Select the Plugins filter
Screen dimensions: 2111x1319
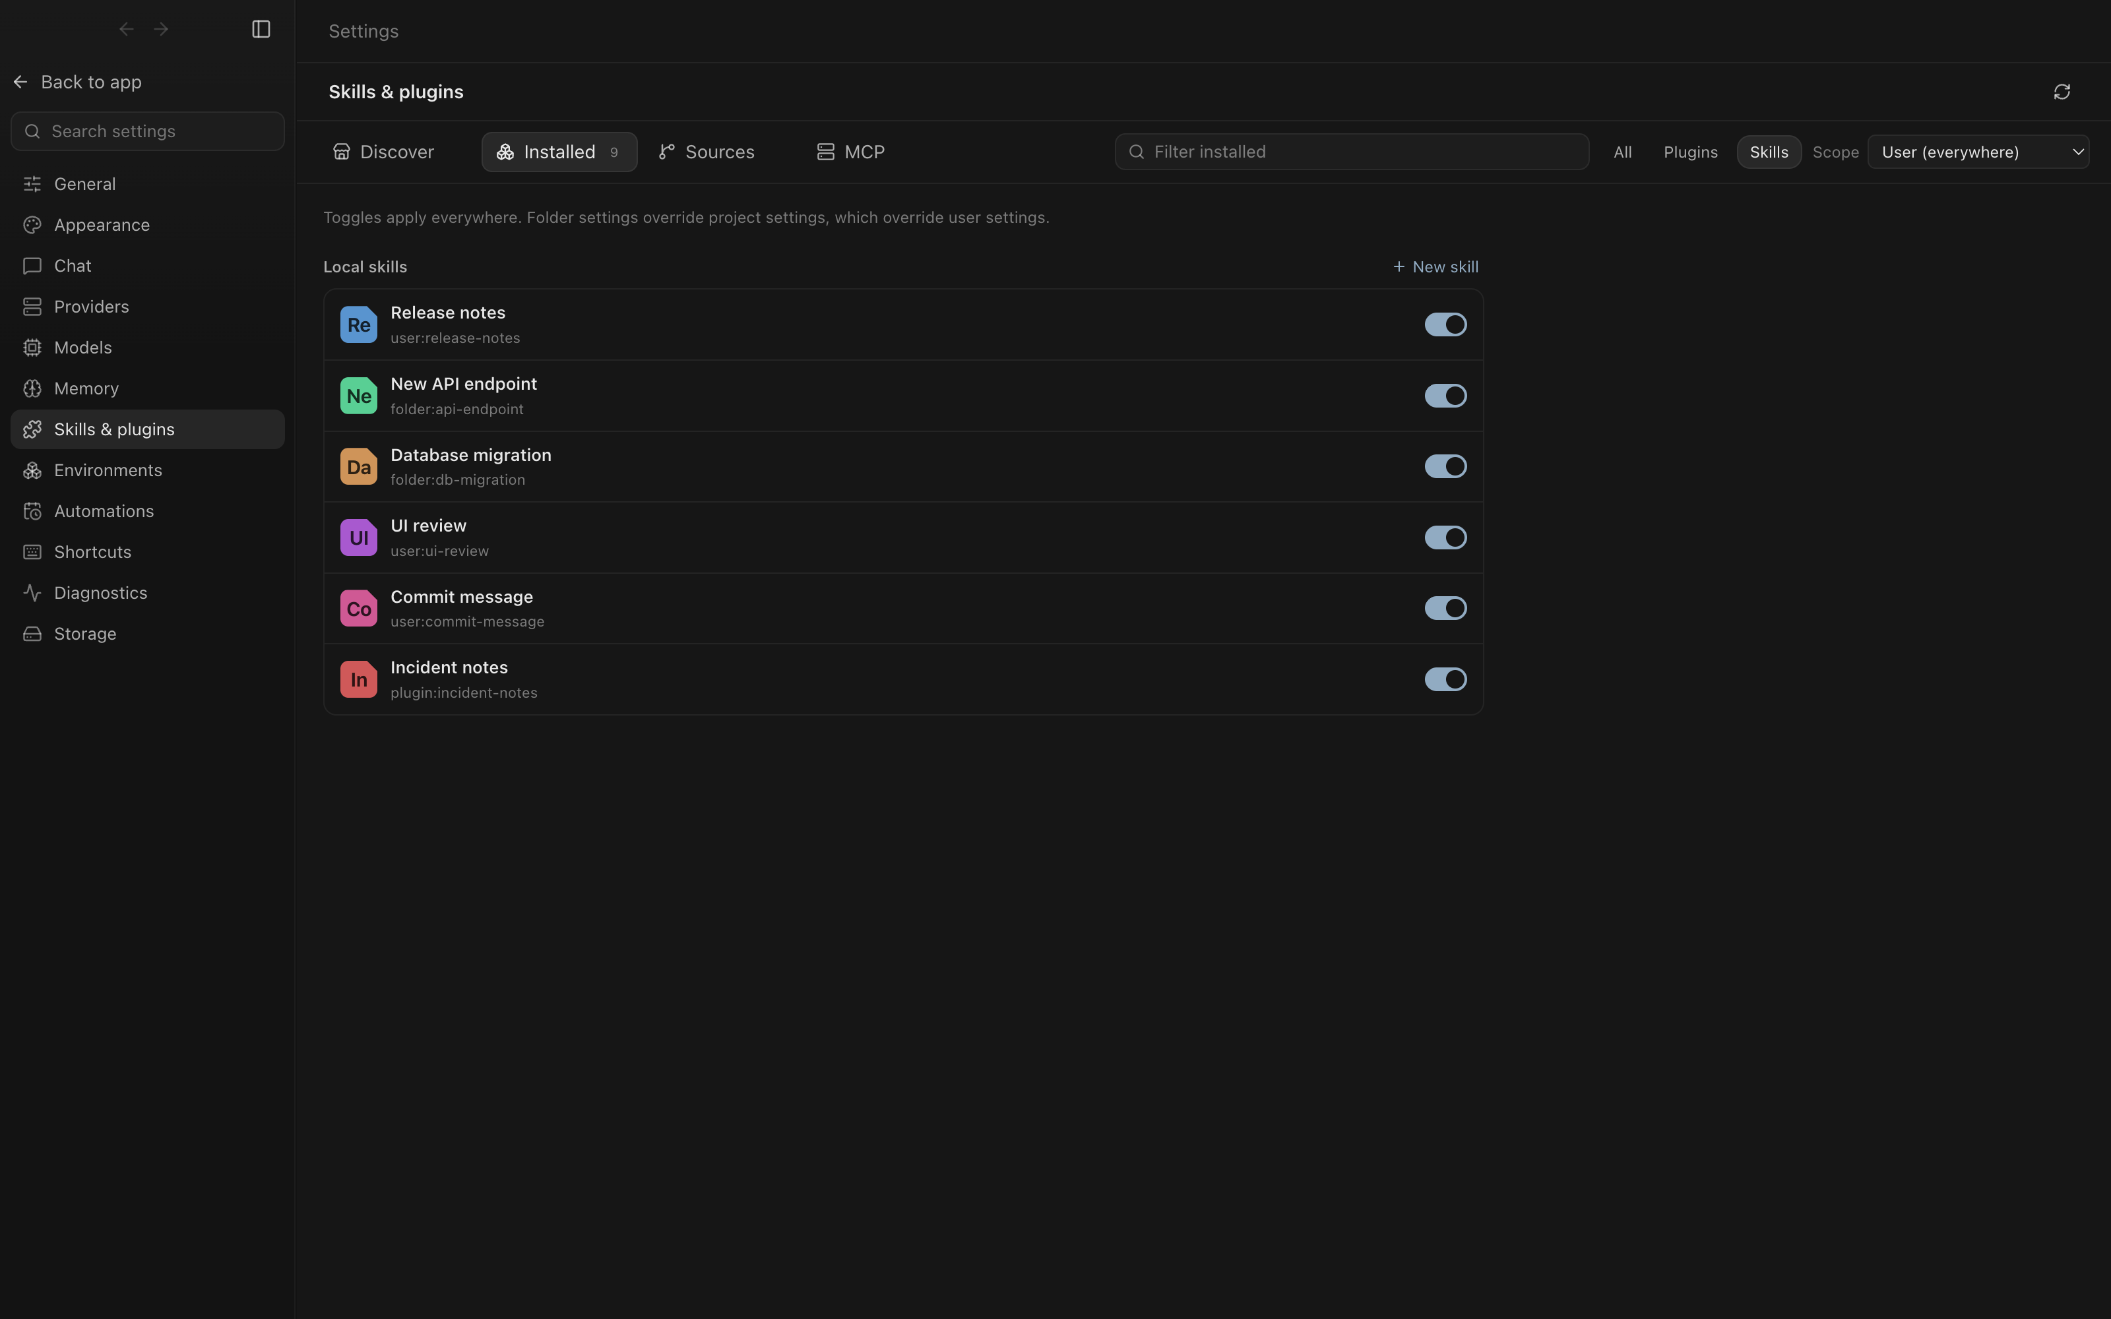tap(1691, 152)
